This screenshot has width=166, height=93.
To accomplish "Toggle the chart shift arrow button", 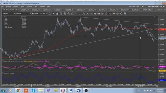I will click(x=53, y=14).
